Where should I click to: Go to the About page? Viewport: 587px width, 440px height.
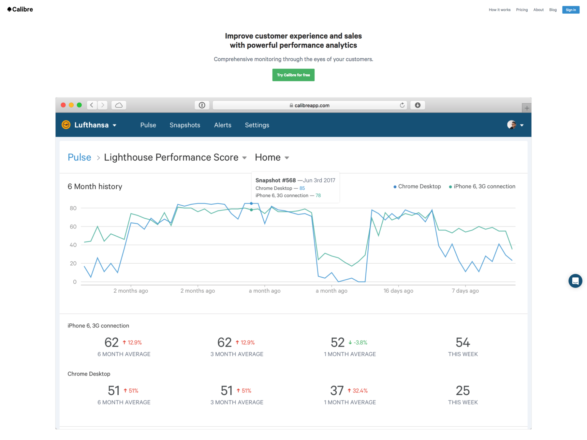click(538, 10)
